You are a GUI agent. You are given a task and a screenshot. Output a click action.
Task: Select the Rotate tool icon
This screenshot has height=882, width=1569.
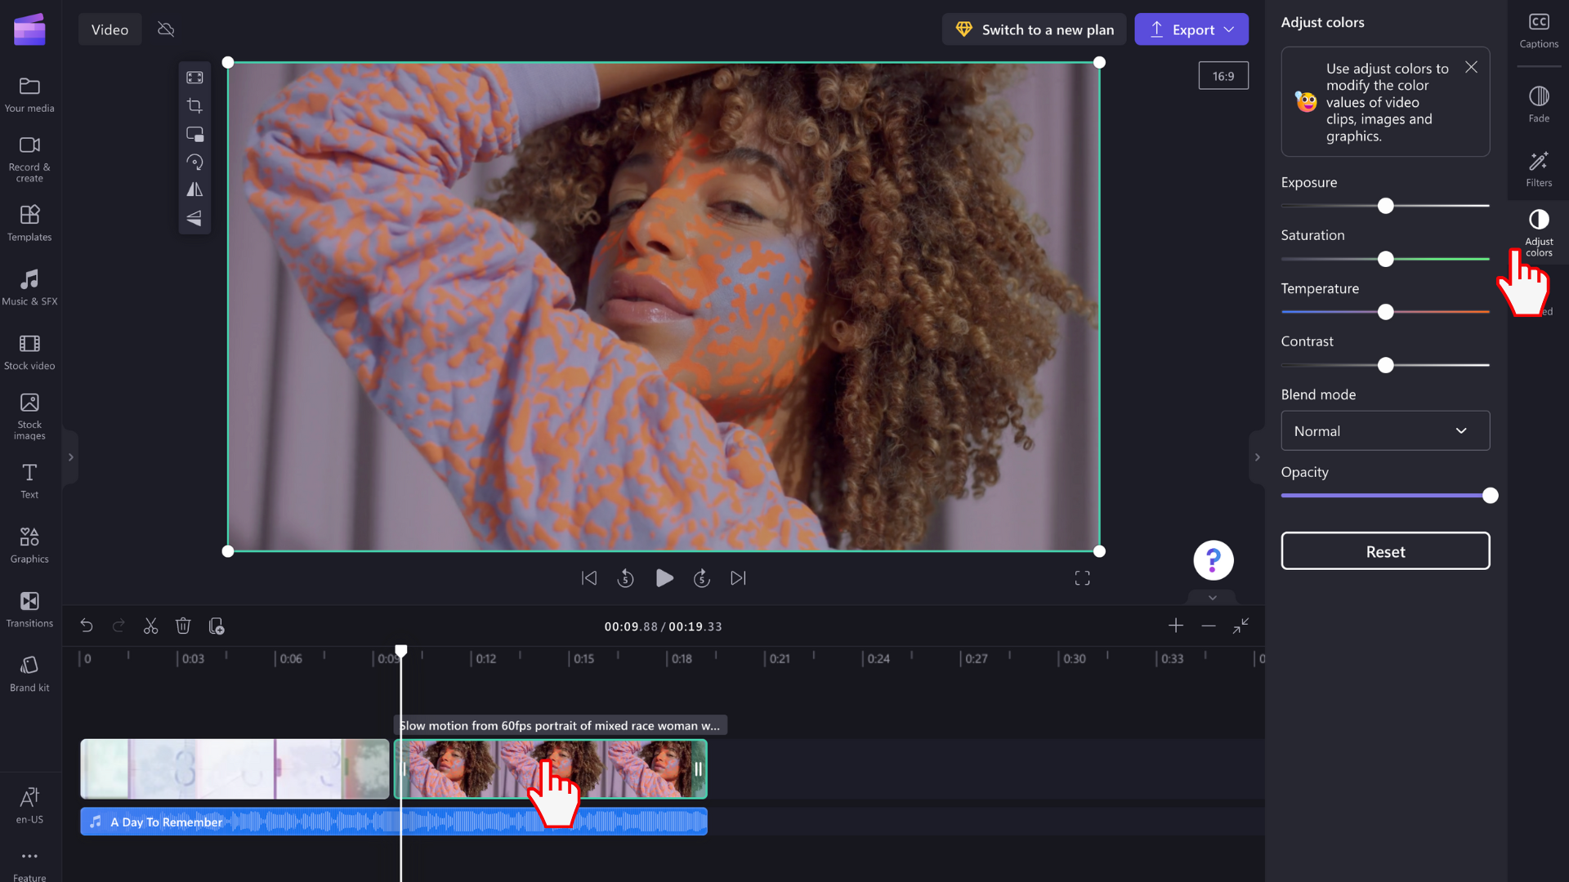point(194,162)
